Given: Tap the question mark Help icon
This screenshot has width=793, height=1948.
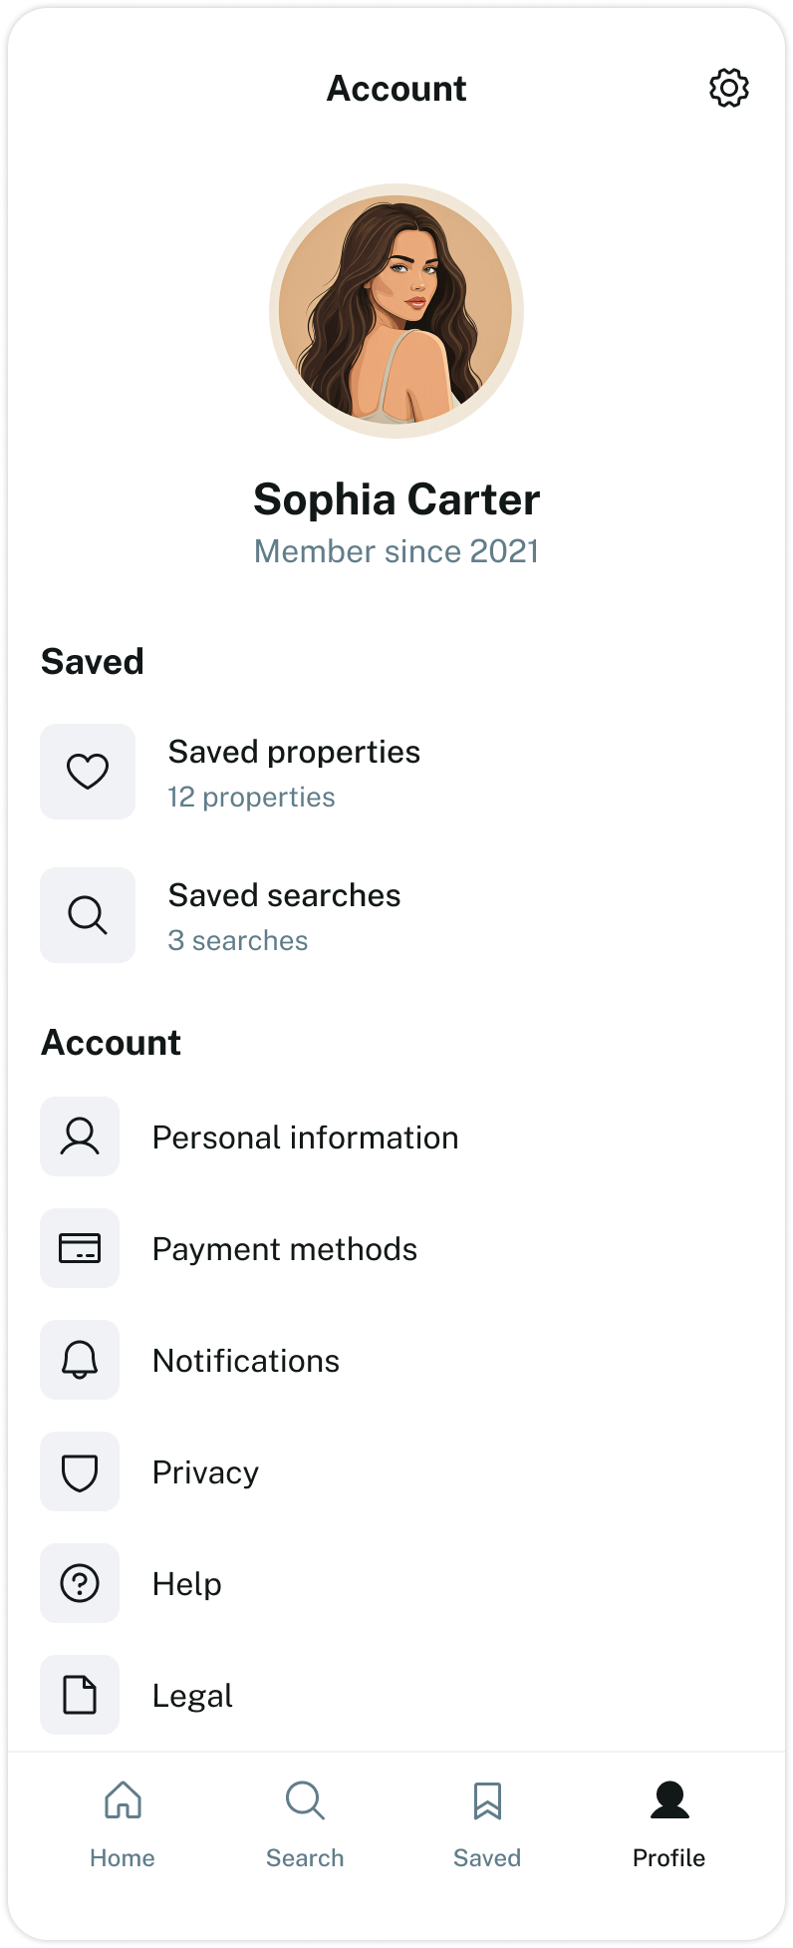Looking at the screenshot, I should pos(80,1583).
